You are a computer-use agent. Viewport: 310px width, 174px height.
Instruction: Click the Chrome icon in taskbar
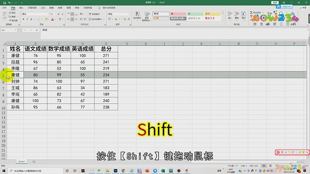click(123, 171)
